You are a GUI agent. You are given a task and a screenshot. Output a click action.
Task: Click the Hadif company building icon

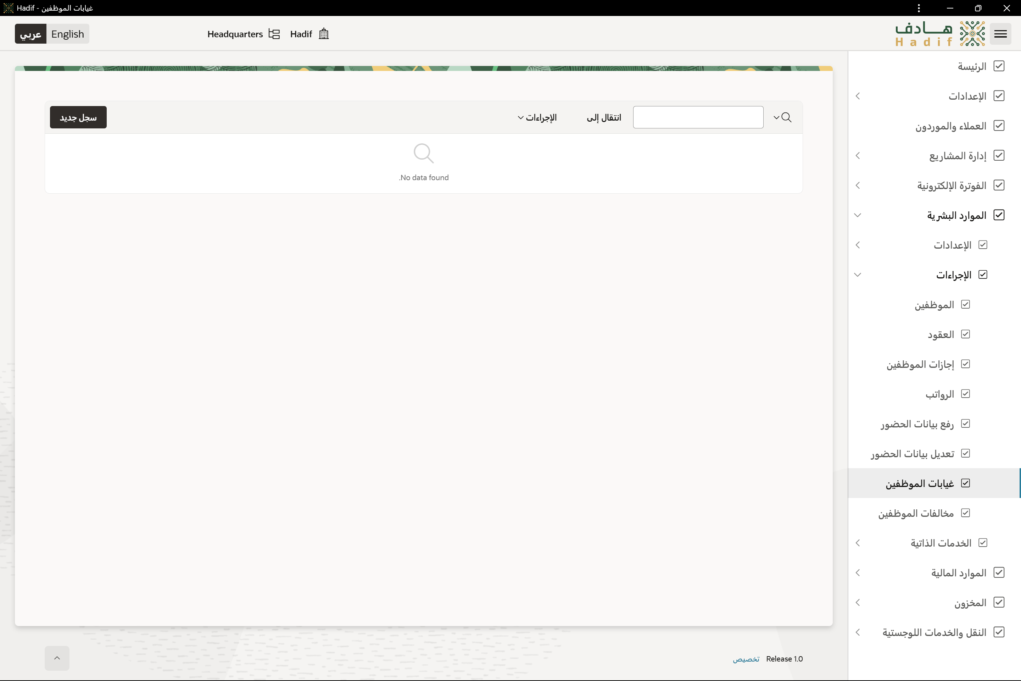pyautogui.click(x=323, y=34)
